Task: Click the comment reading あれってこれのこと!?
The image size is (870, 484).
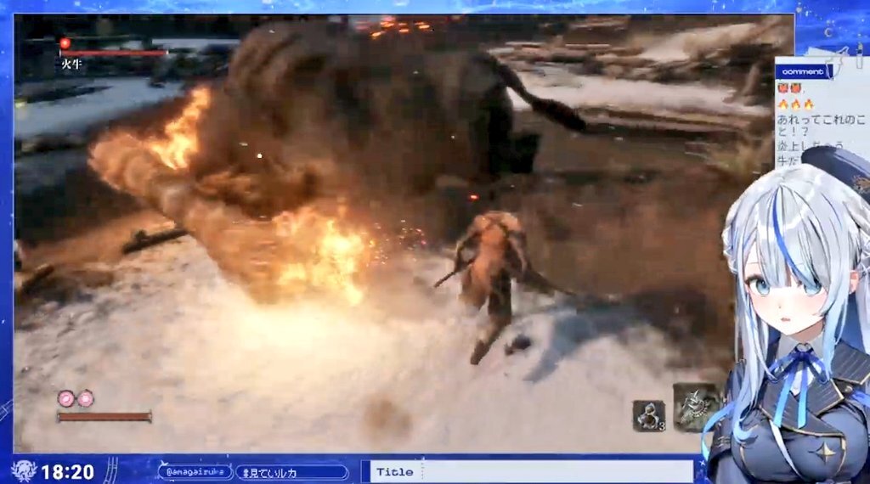Action: point(821,126)
